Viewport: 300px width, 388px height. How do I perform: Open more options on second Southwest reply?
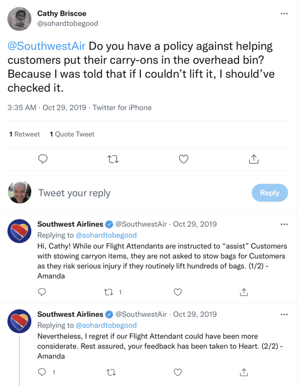click(x=284, y=314)
